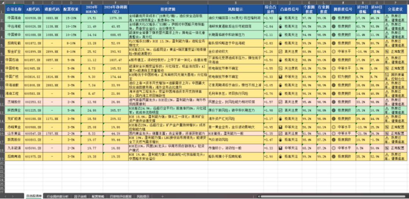Add a new sheet with the plus button
409x199 pixels.
162,196
